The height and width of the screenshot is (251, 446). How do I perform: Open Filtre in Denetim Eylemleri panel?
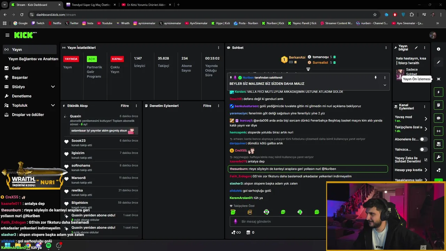(207, 106)
